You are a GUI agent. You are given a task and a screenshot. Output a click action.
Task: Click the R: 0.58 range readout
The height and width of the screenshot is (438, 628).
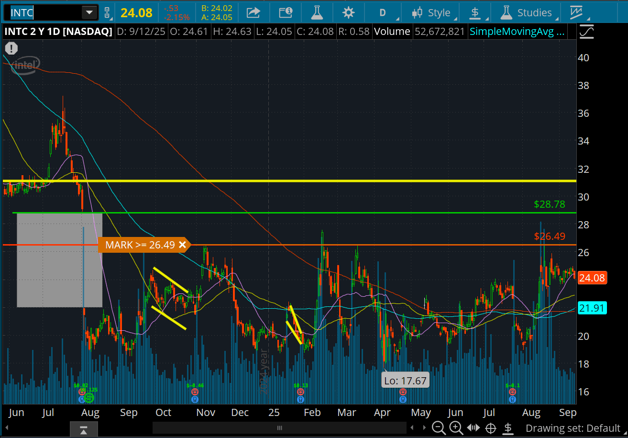(354, 32)
